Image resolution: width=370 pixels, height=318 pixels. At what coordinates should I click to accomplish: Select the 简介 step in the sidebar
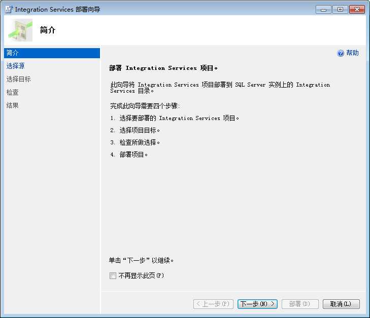click(52, 53)
